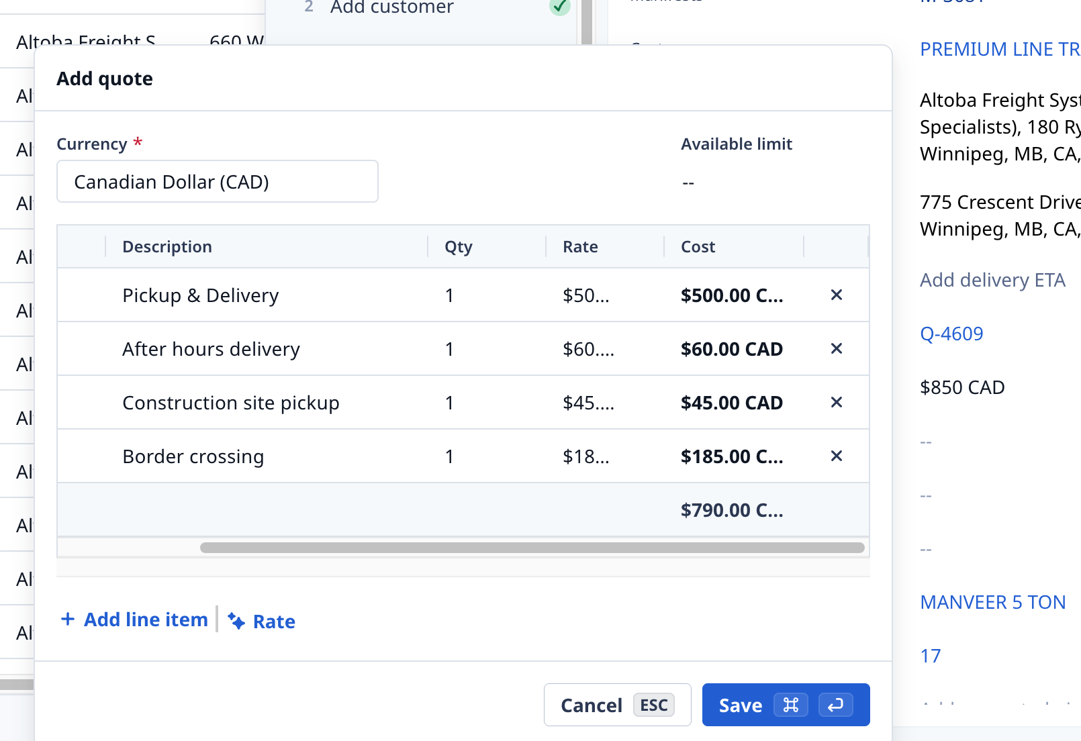
Task: Click the green checkmark beside Add customer
Action: tap(559, 7)
